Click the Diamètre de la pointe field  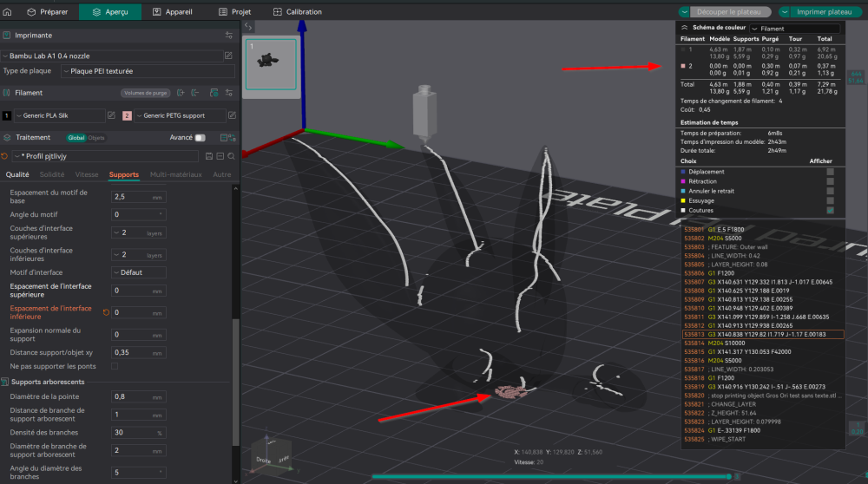pos(138,396)
